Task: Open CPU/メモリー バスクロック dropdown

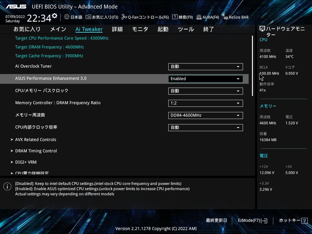Action: coord(206,91)
